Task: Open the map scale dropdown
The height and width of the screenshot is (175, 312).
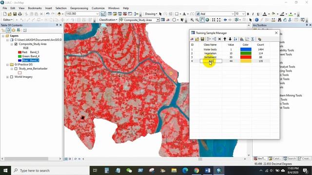Action: tap(97, 14)
